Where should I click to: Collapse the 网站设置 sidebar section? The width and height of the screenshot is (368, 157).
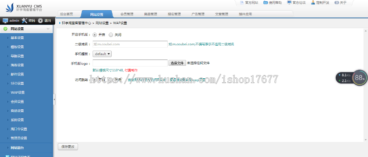48,29
